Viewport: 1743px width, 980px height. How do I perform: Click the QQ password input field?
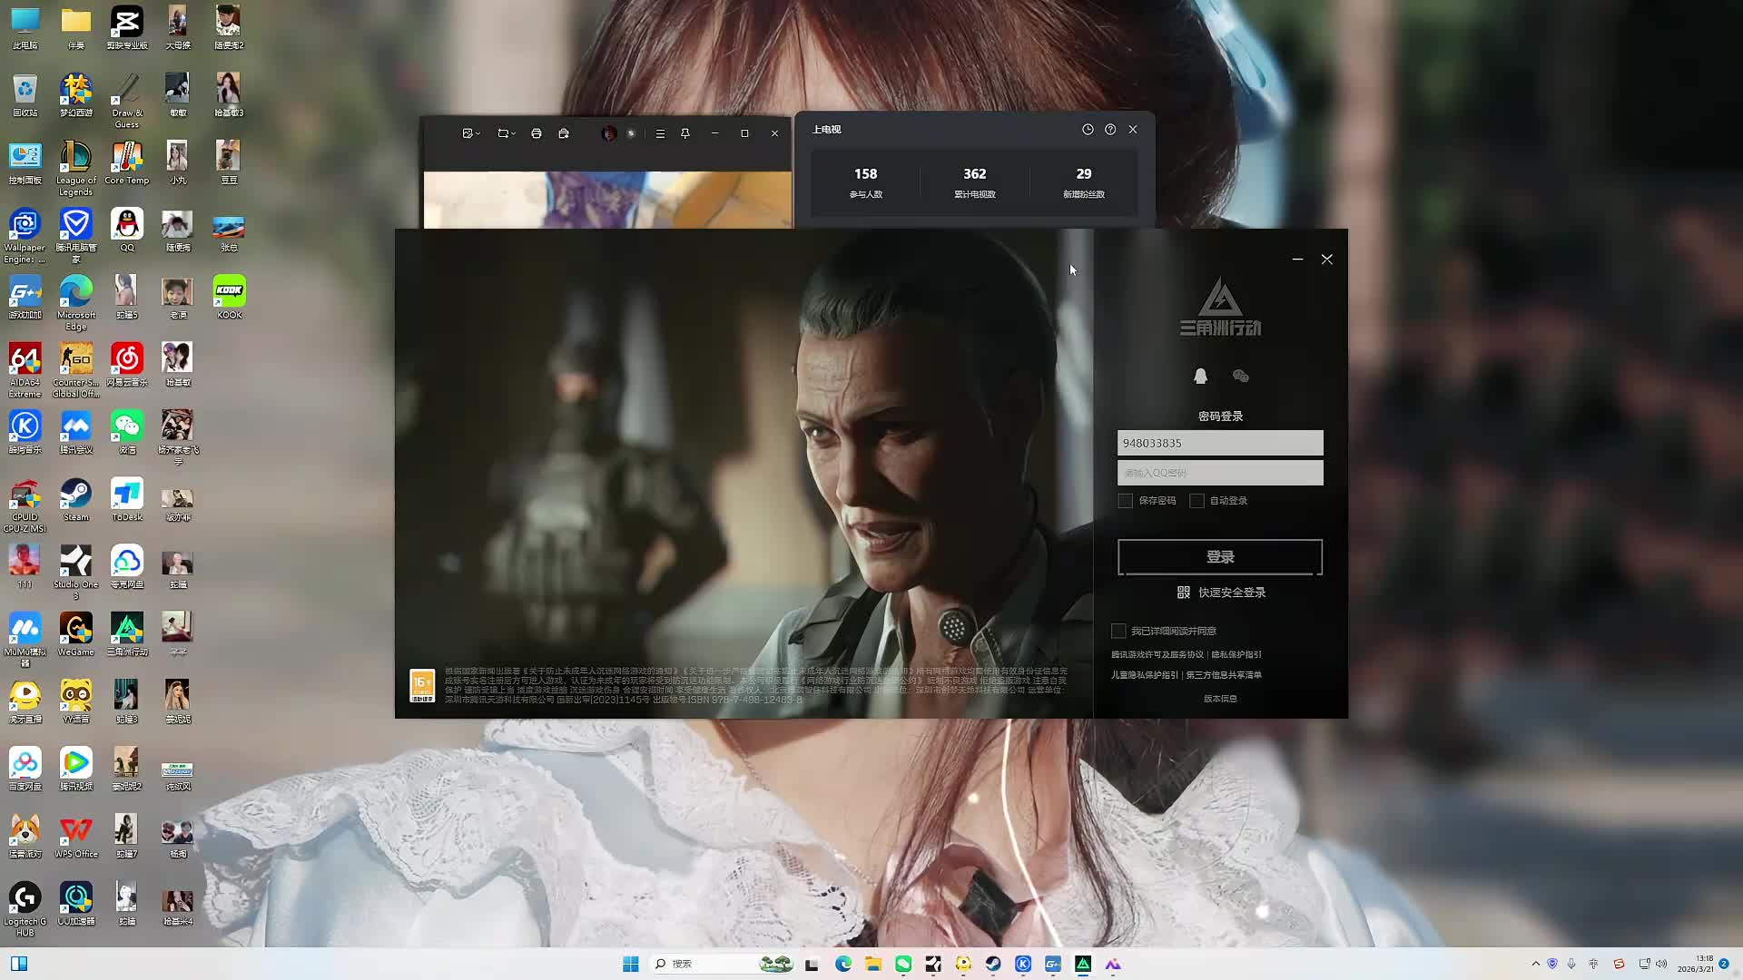click(1220, 473)
